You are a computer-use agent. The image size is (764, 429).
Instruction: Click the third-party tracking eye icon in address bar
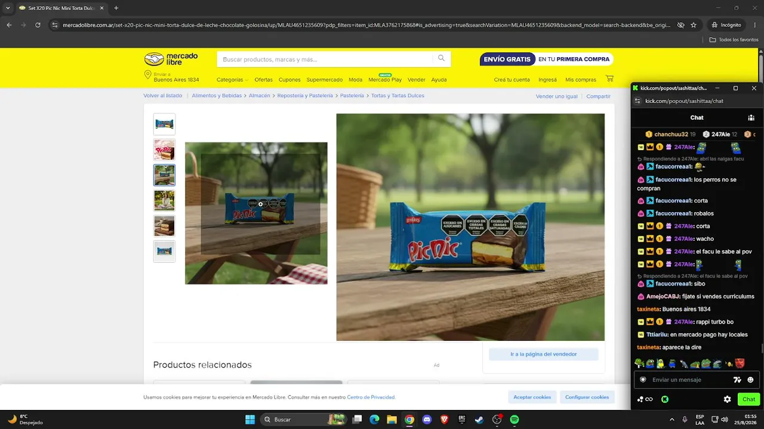pos(680,25)
